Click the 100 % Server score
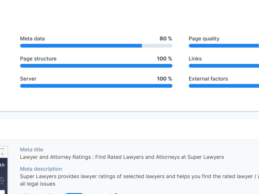The image size is (259, 194). (x=164, y=79)
